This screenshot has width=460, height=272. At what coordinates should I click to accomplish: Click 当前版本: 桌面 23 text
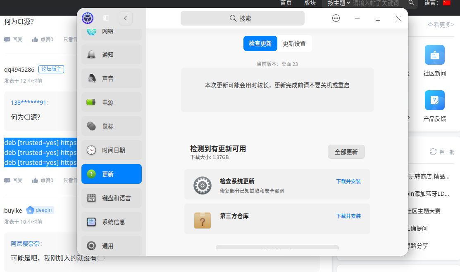(x=277, y=64)
